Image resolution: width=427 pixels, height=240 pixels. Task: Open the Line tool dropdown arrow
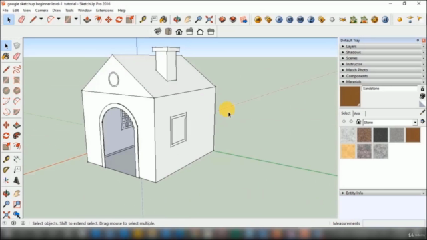41,19
